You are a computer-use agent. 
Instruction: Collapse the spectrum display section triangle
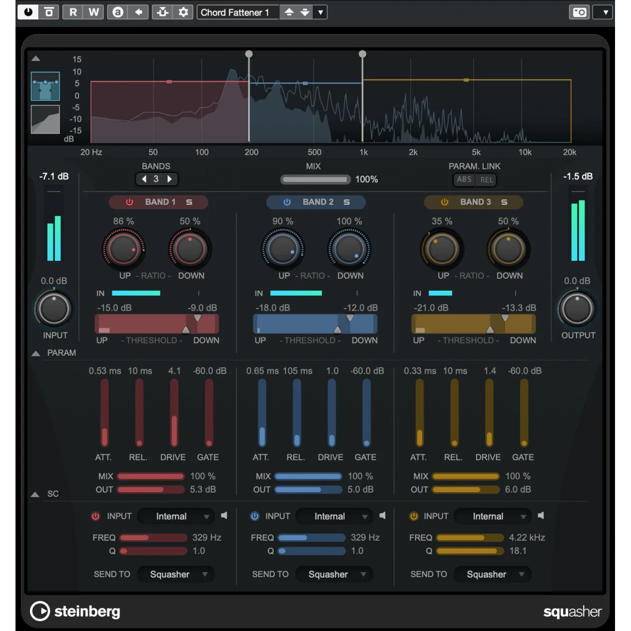pyautogui.click(x=36, y=58)
